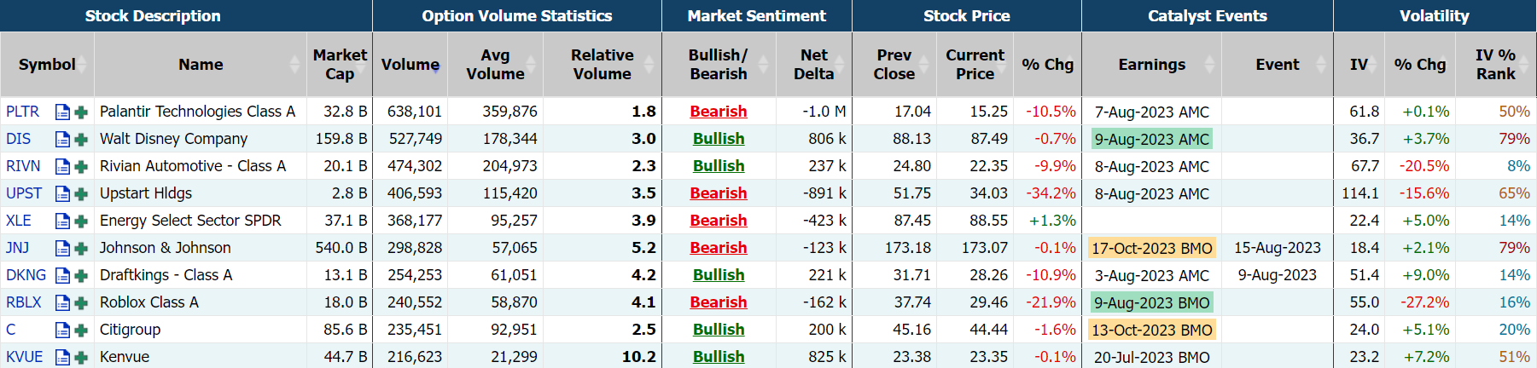Add RBLX with the green plus icon
The image size is (1537, 368).
81,302
